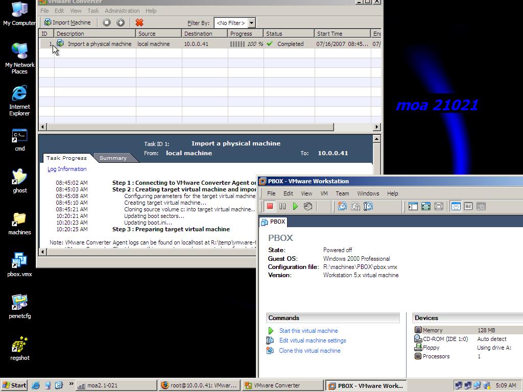This screenshot has height=392, width=523.
Task: Click the Take Snapshot toolbar icon
Action: [x=342, y=206]
